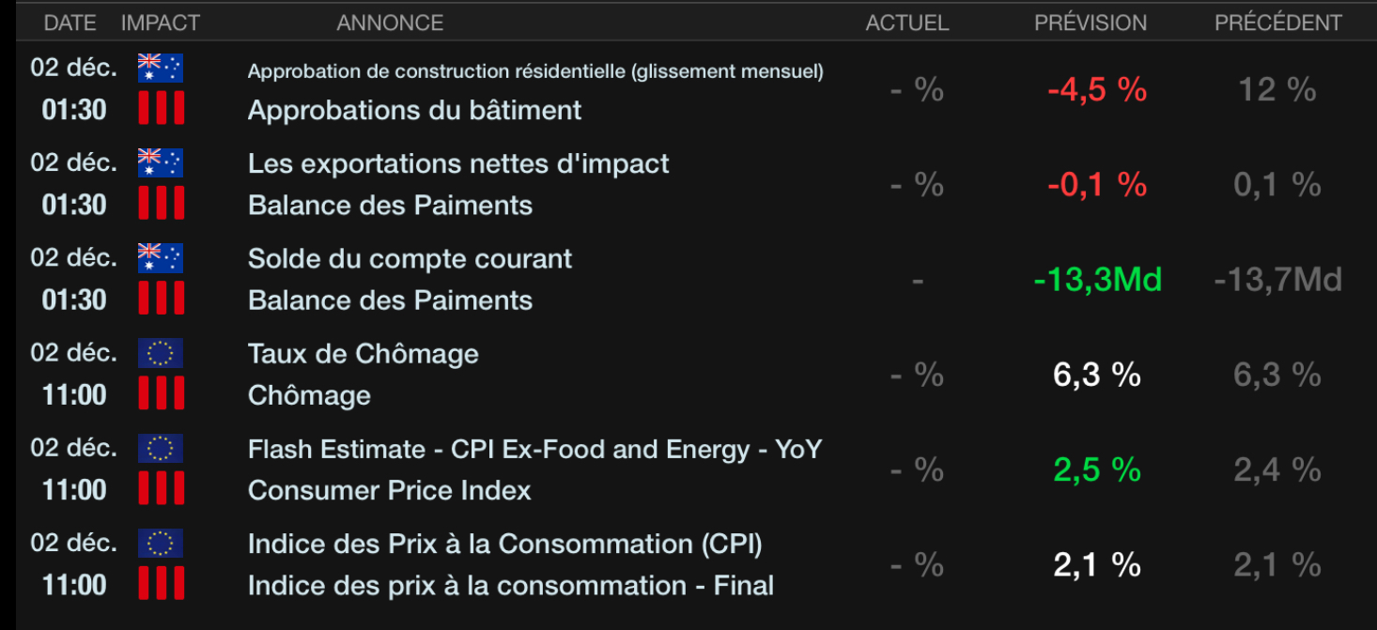The width and height of the screenshot is (1377, 630).
Task: Sort by the IMPACT column header
Action: pos(161,23)
